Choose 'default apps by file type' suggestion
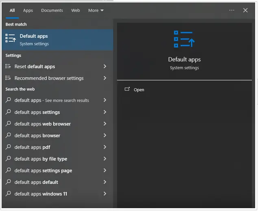The width and height of the screenshot is (258, 211). [x=57, y=159]
